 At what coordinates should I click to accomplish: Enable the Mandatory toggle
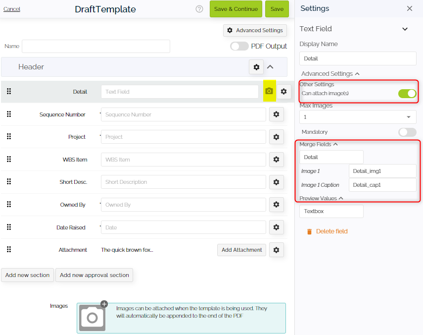[x=407, y=132]
